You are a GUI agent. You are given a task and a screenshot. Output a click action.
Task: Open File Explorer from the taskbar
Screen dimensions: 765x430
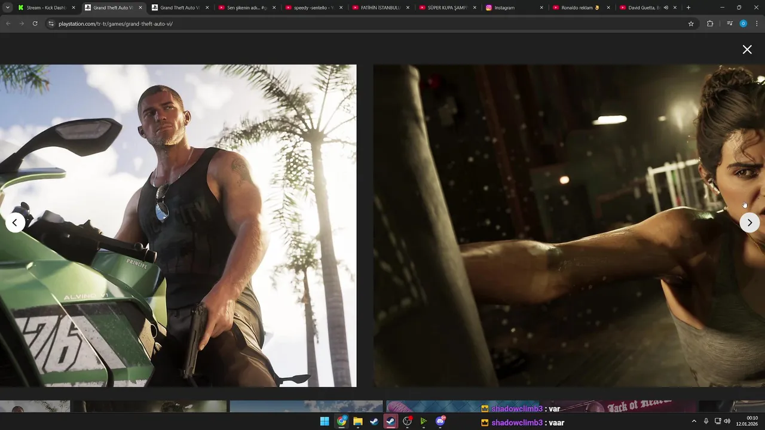point(358,422)
